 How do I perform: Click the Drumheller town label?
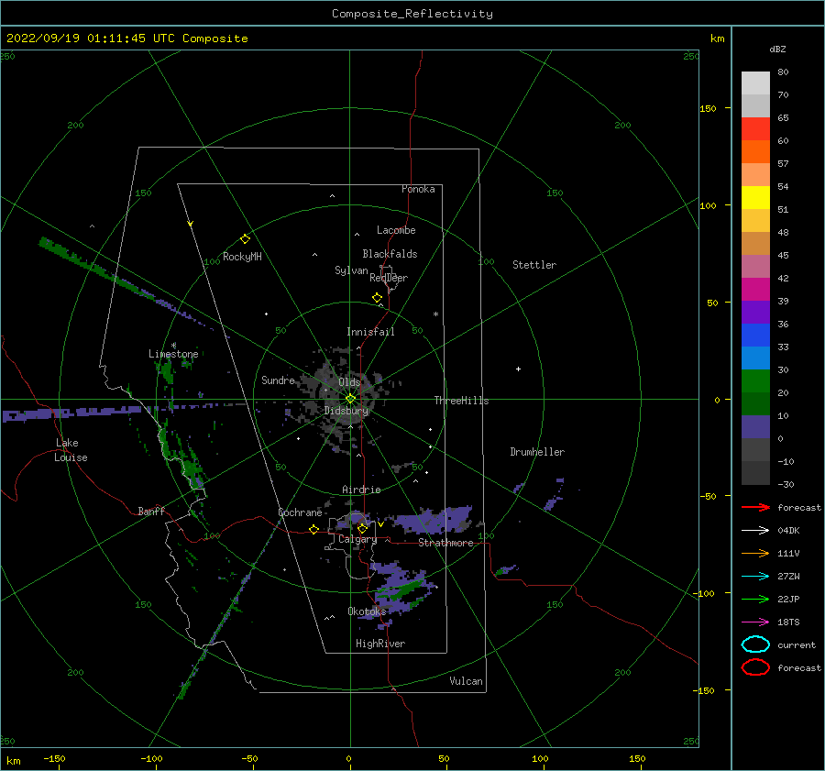(537, 452)
